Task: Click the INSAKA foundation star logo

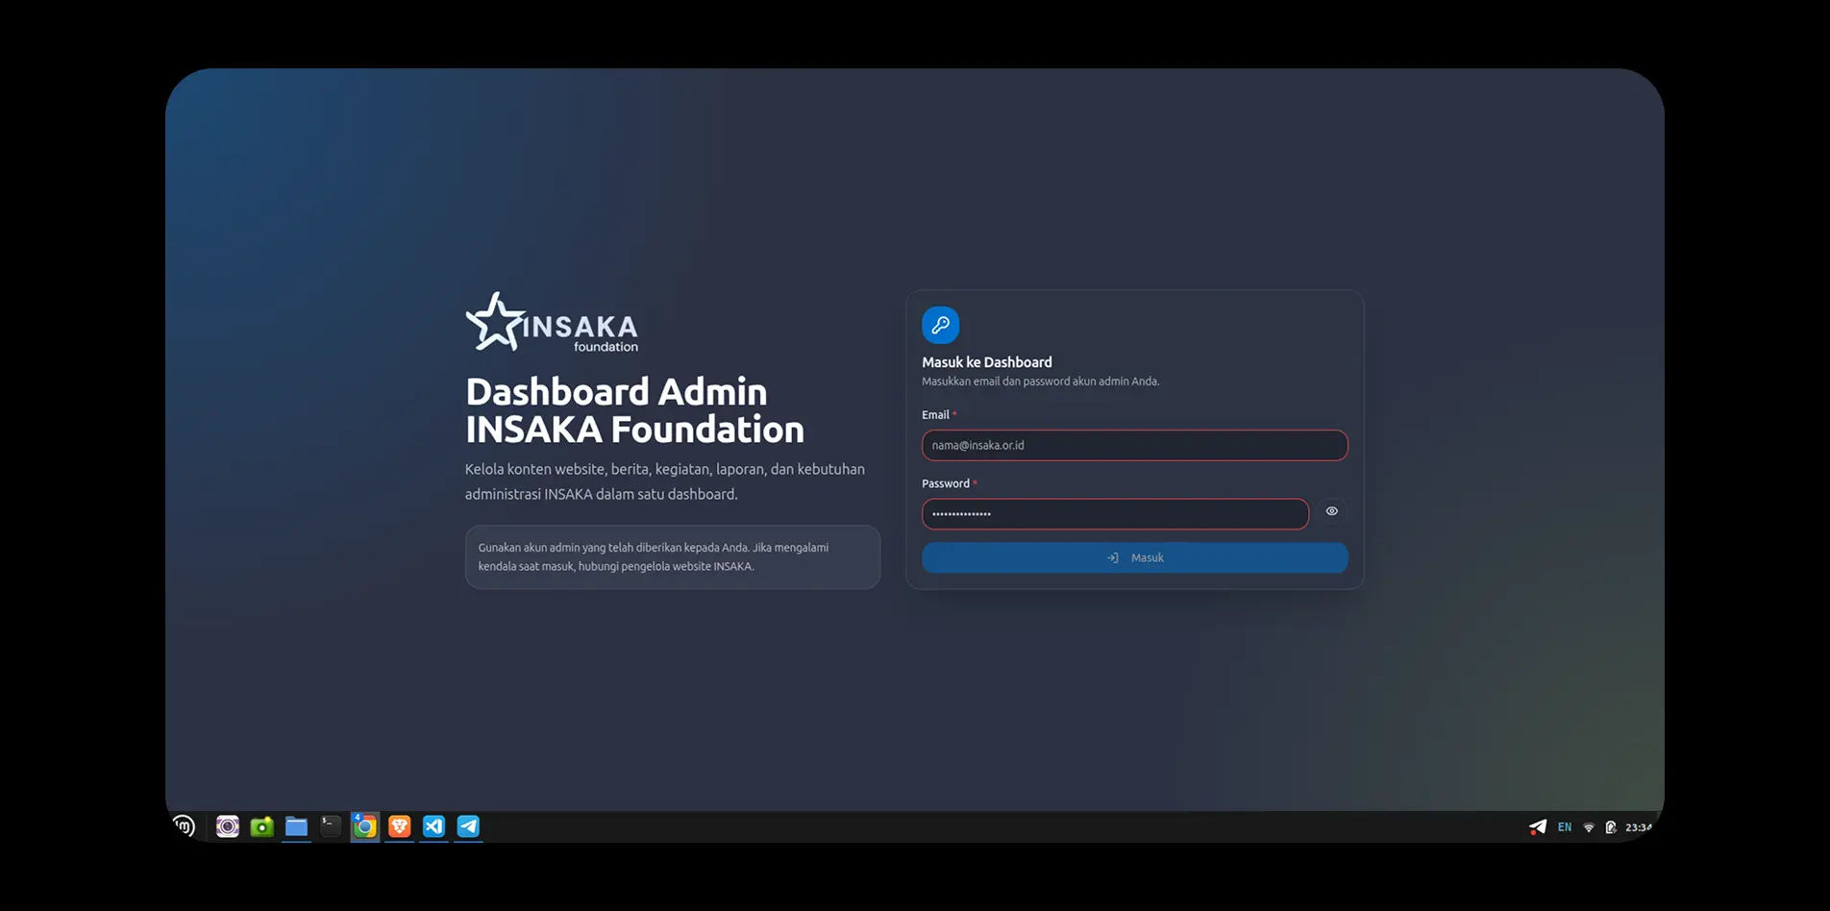Action: point(552,323)
